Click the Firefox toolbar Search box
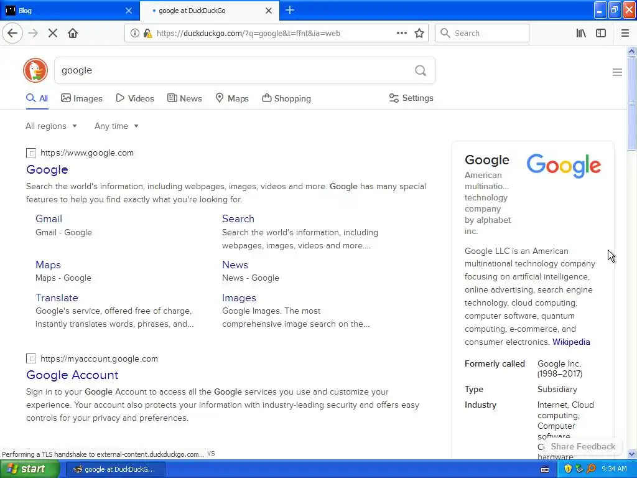This screenshot has height=478, width=637. point(482,33)
